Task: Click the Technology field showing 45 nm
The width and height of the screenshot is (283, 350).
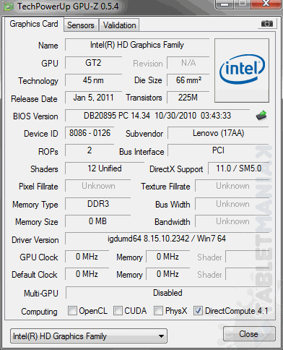Action: pos(93,80)
